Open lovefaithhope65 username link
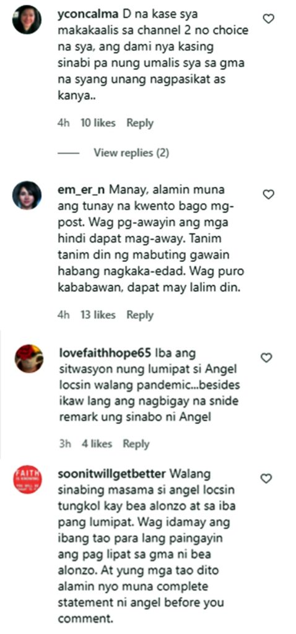Screen dimensions: 296x634 pyautogui.click(x=106, y=353)
